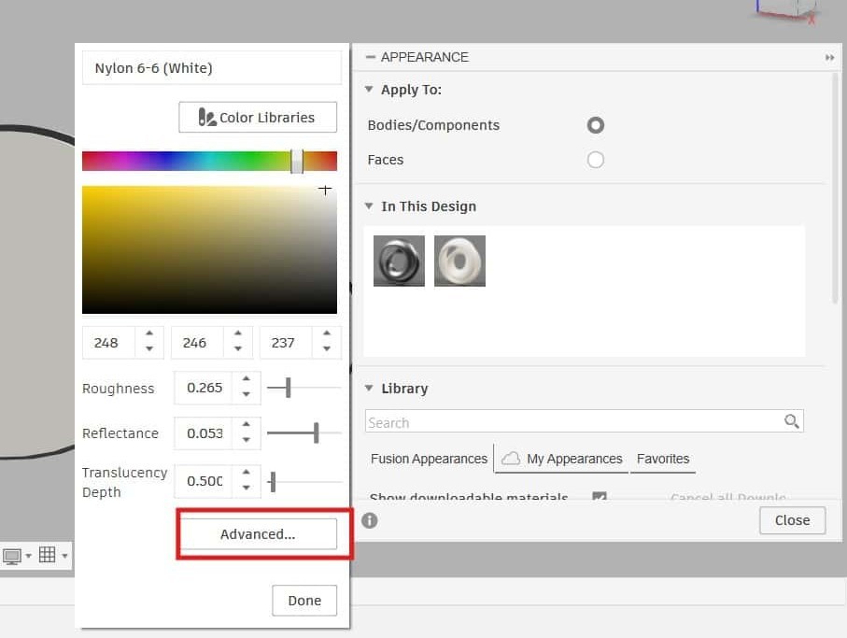This screenshot has width=847, height=638.
Task: Increase the Roughness value
Action: point(246,379)
